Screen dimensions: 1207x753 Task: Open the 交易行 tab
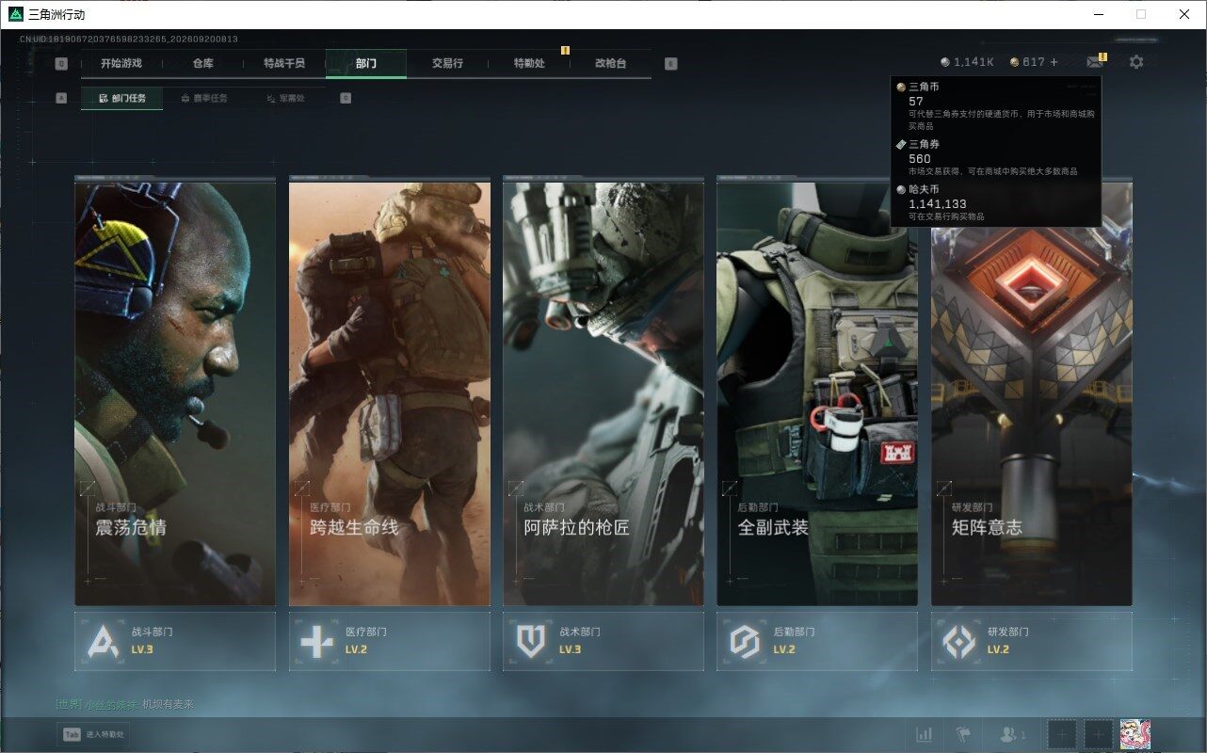pos(447,63)
